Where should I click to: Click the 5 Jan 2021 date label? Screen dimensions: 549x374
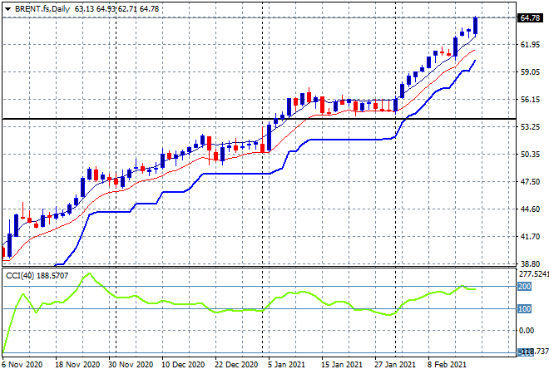point(287,365)
